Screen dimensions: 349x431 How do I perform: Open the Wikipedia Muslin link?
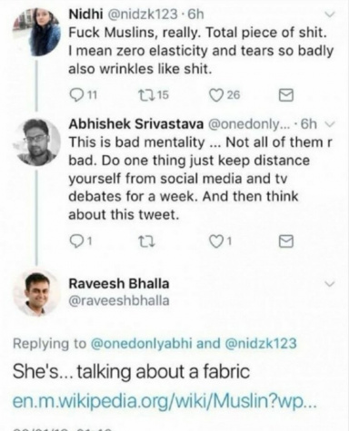(x=165, y=401)
